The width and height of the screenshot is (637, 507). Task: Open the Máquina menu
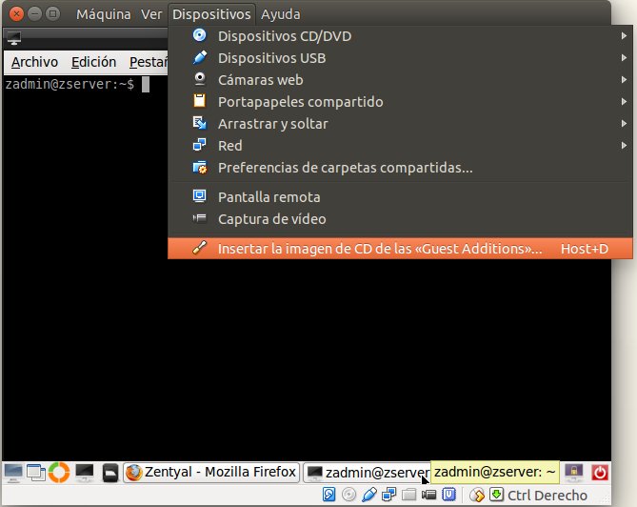point(104,14)
